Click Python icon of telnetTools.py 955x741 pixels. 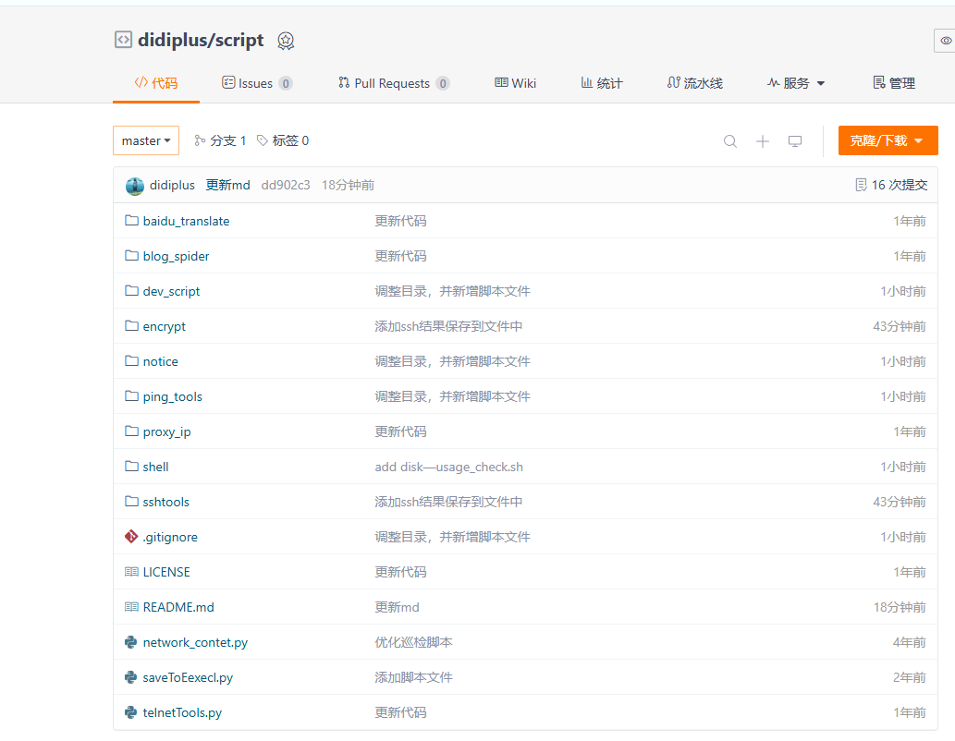point(131,711)
